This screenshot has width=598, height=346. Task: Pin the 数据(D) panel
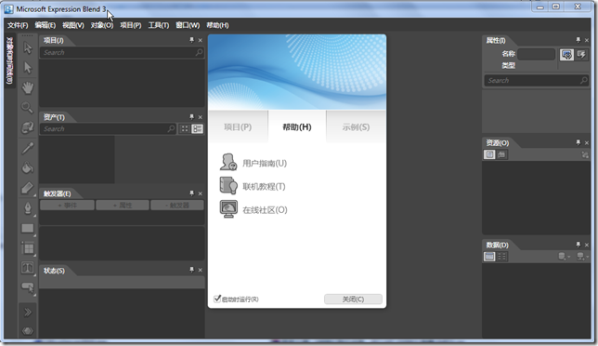[x=578, y=245]
